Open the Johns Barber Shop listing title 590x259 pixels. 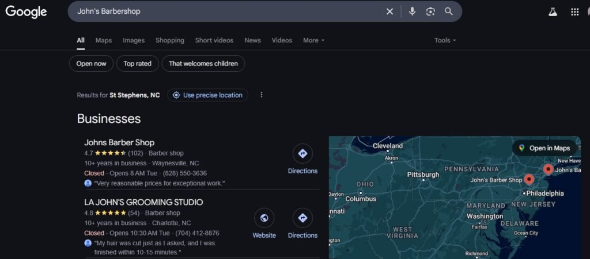(119, 142)
